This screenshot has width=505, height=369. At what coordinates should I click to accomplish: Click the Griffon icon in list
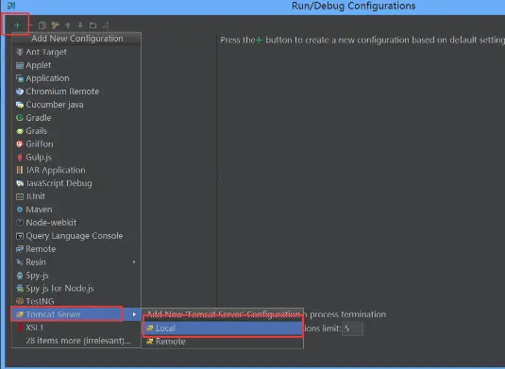click(19, 144)
